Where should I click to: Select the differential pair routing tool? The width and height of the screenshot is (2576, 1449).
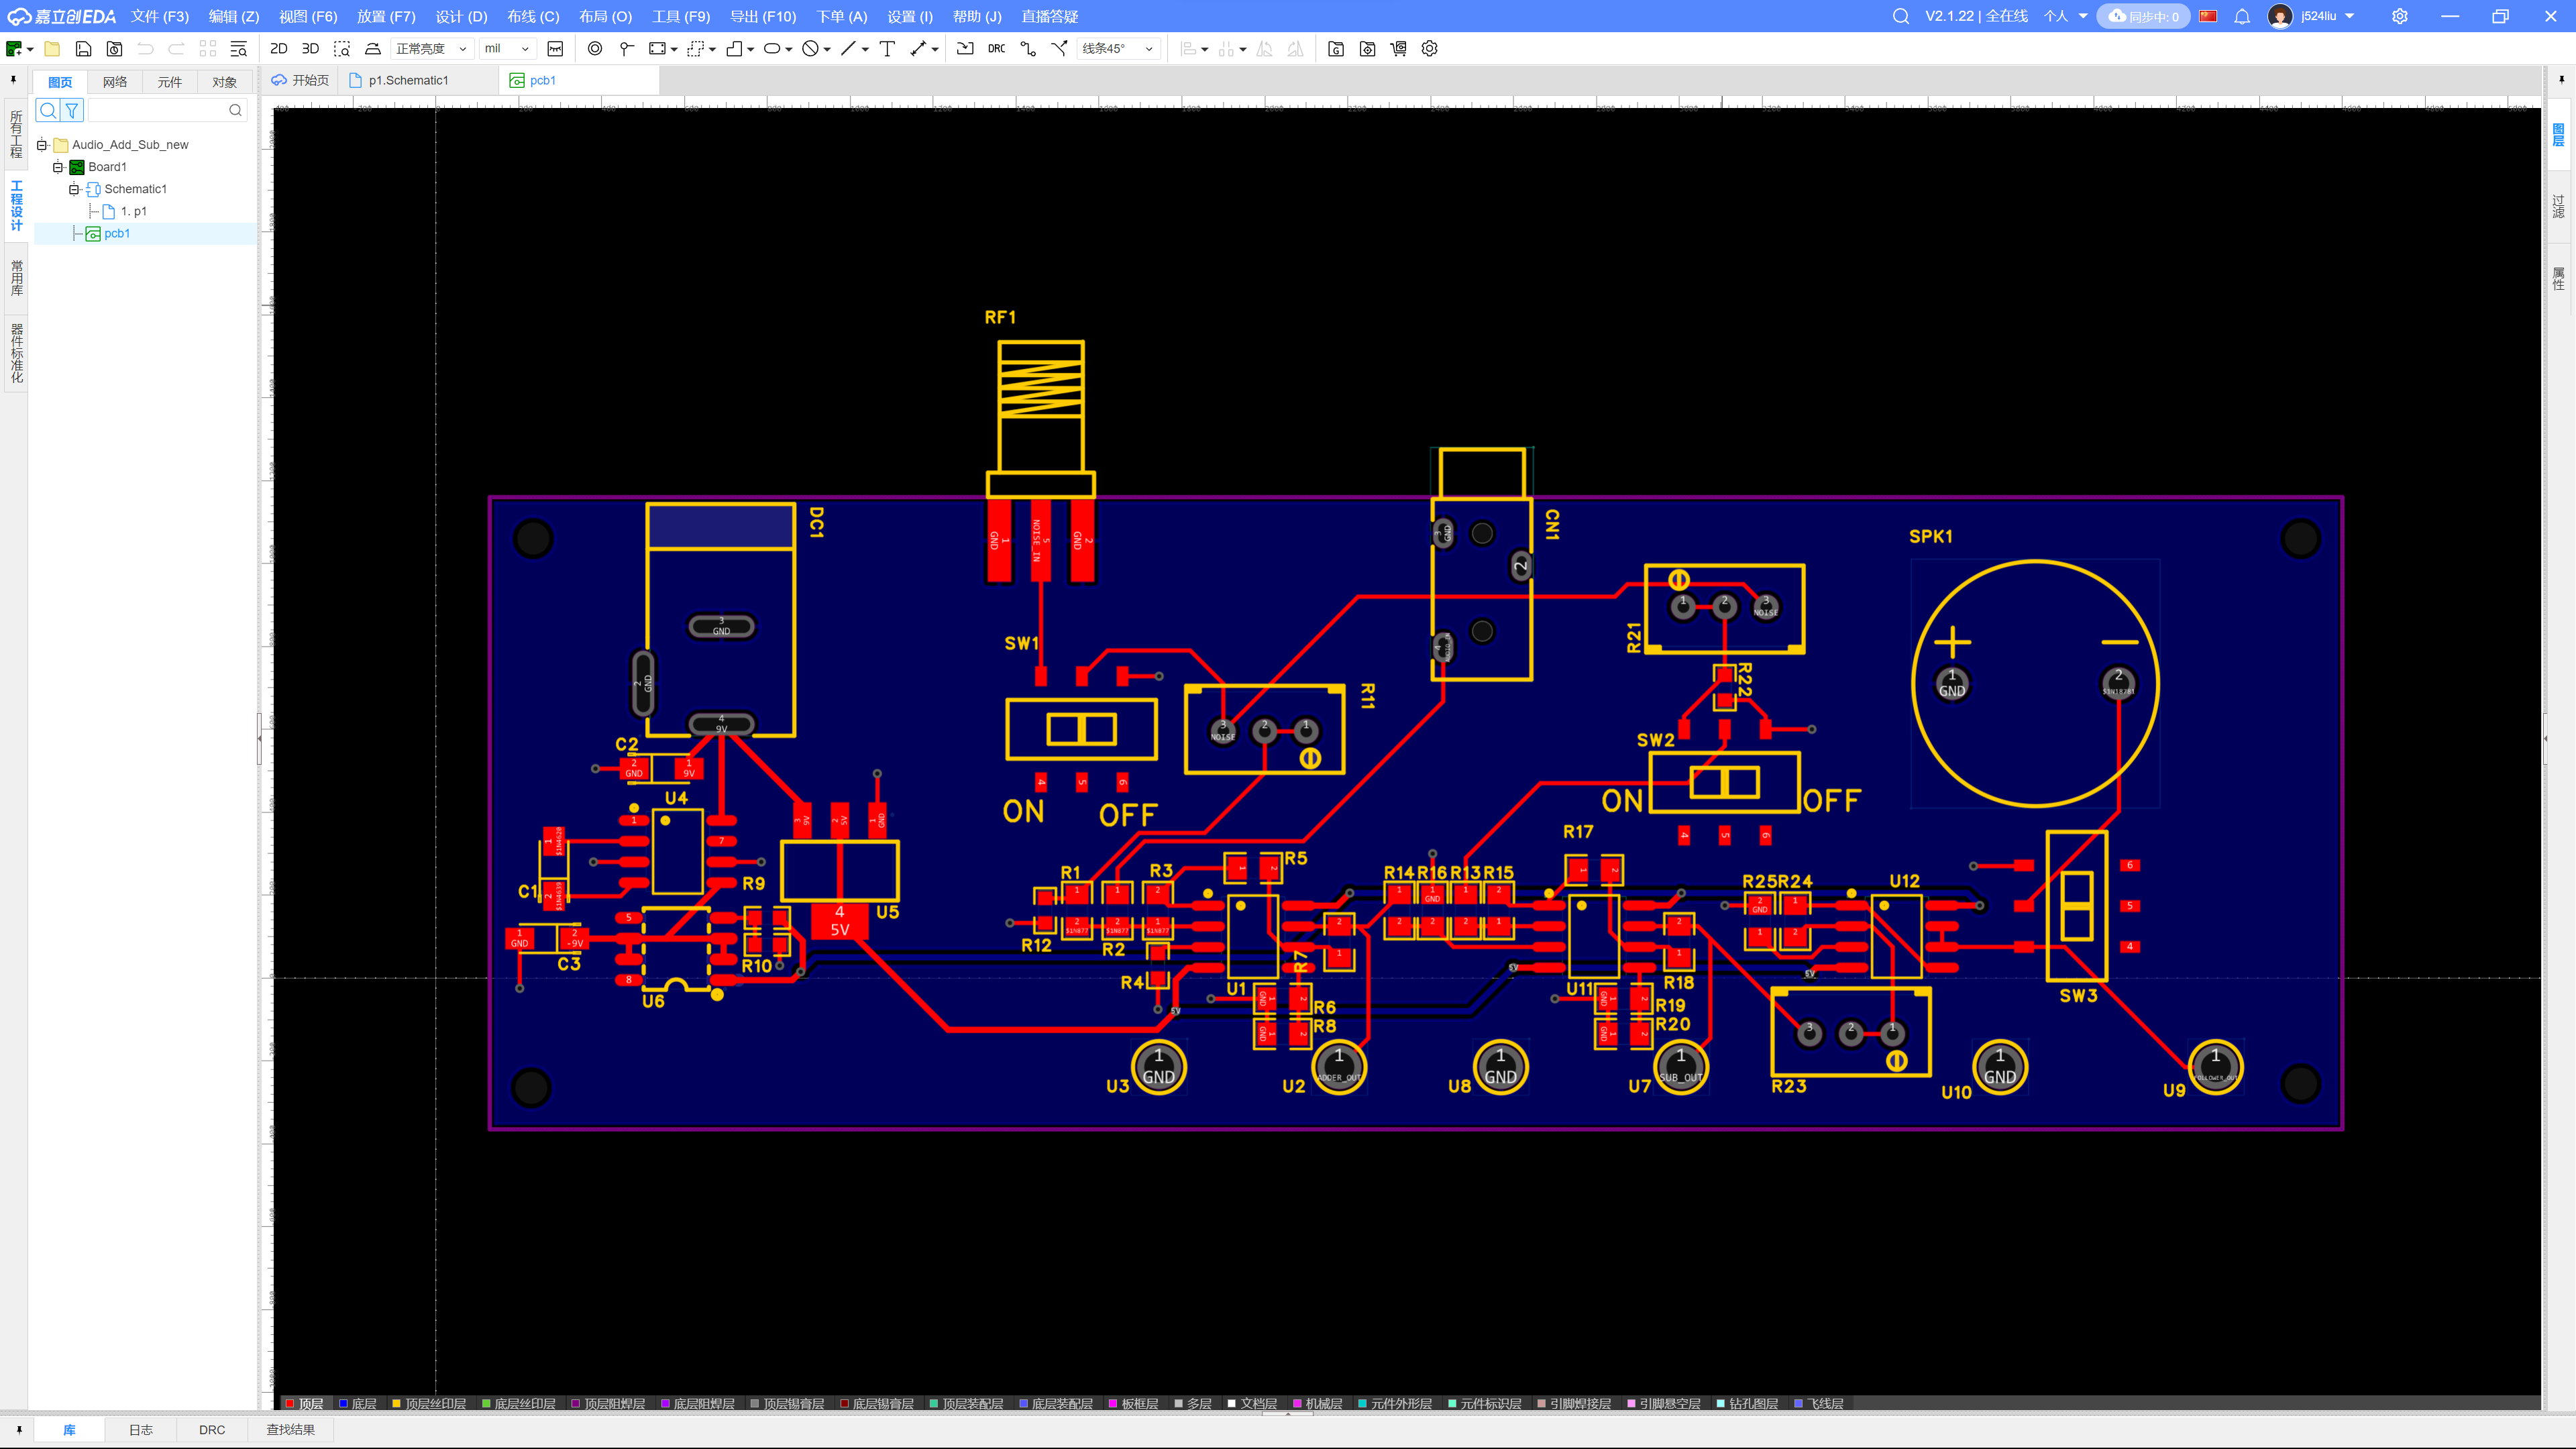[1060, 49]
